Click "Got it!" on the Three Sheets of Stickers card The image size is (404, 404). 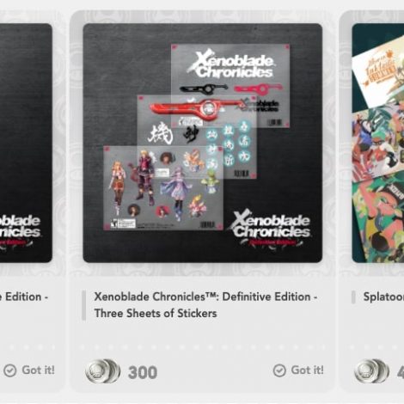coord(307,370)
